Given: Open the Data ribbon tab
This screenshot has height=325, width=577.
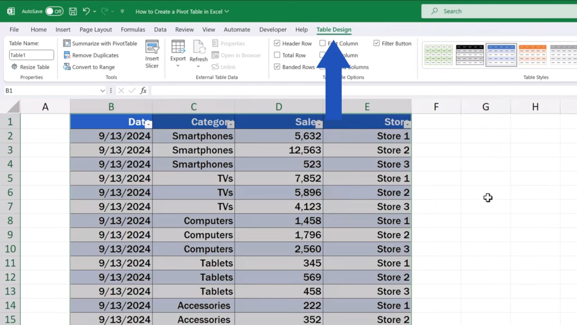Looking at the screenshot, I should (160, 29).
